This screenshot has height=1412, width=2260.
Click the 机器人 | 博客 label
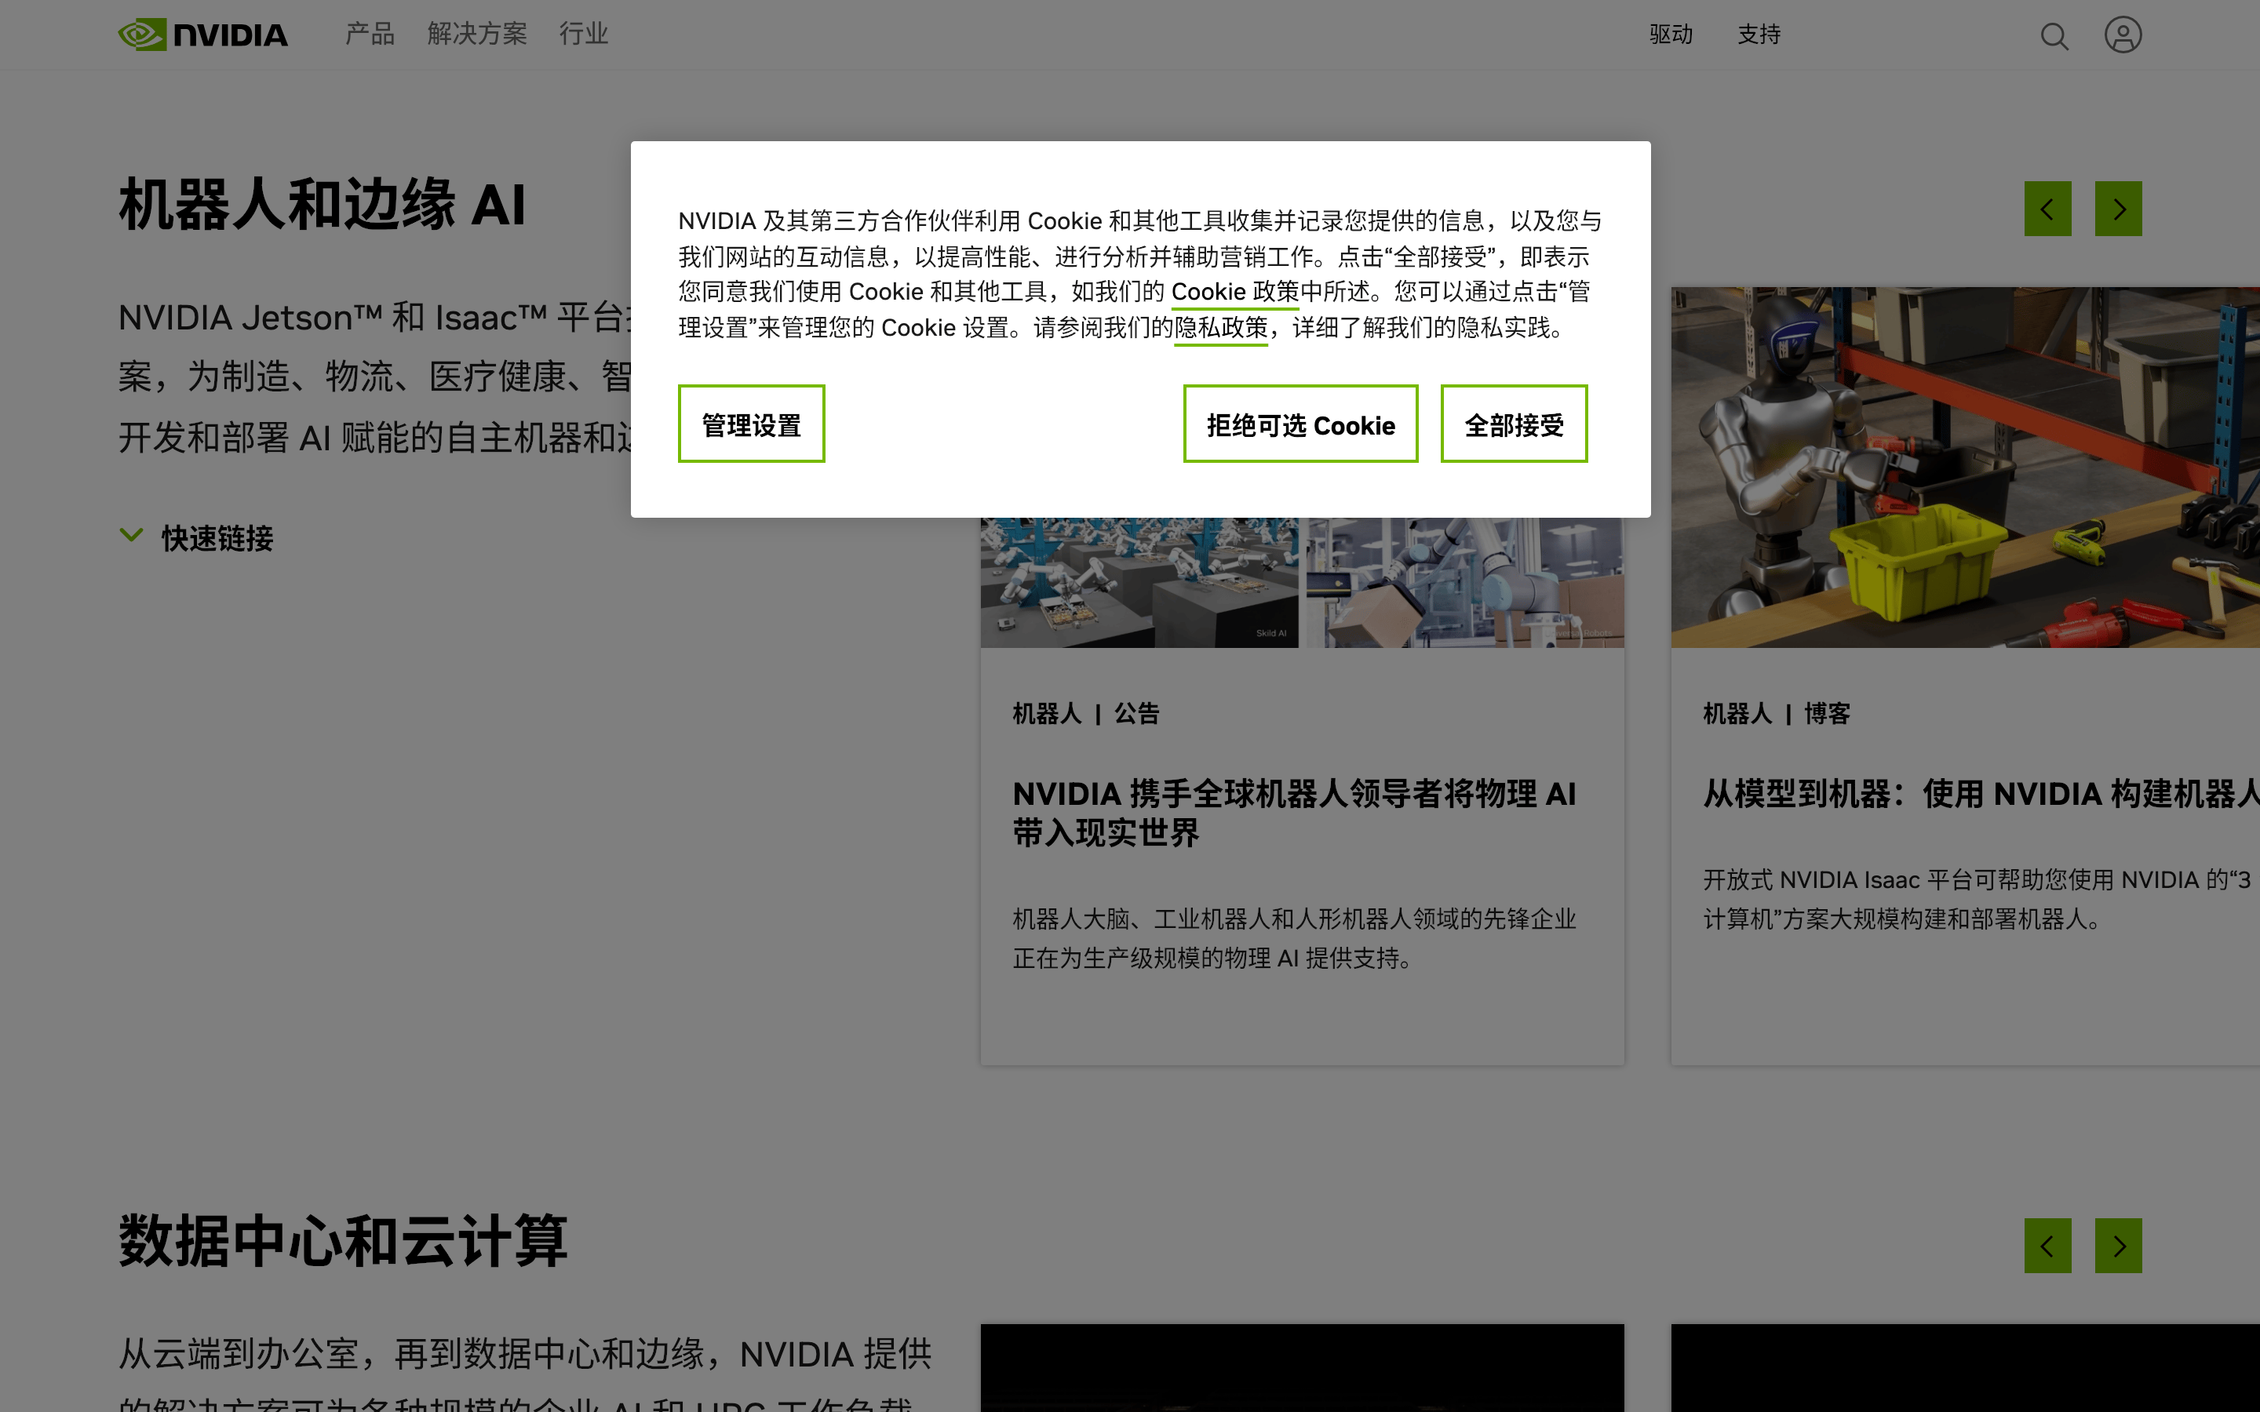point(1777,714)
